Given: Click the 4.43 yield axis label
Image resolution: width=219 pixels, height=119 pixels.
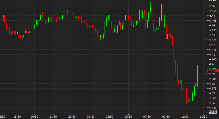Looking at the screenshot, I should click(x=212, y=35).
